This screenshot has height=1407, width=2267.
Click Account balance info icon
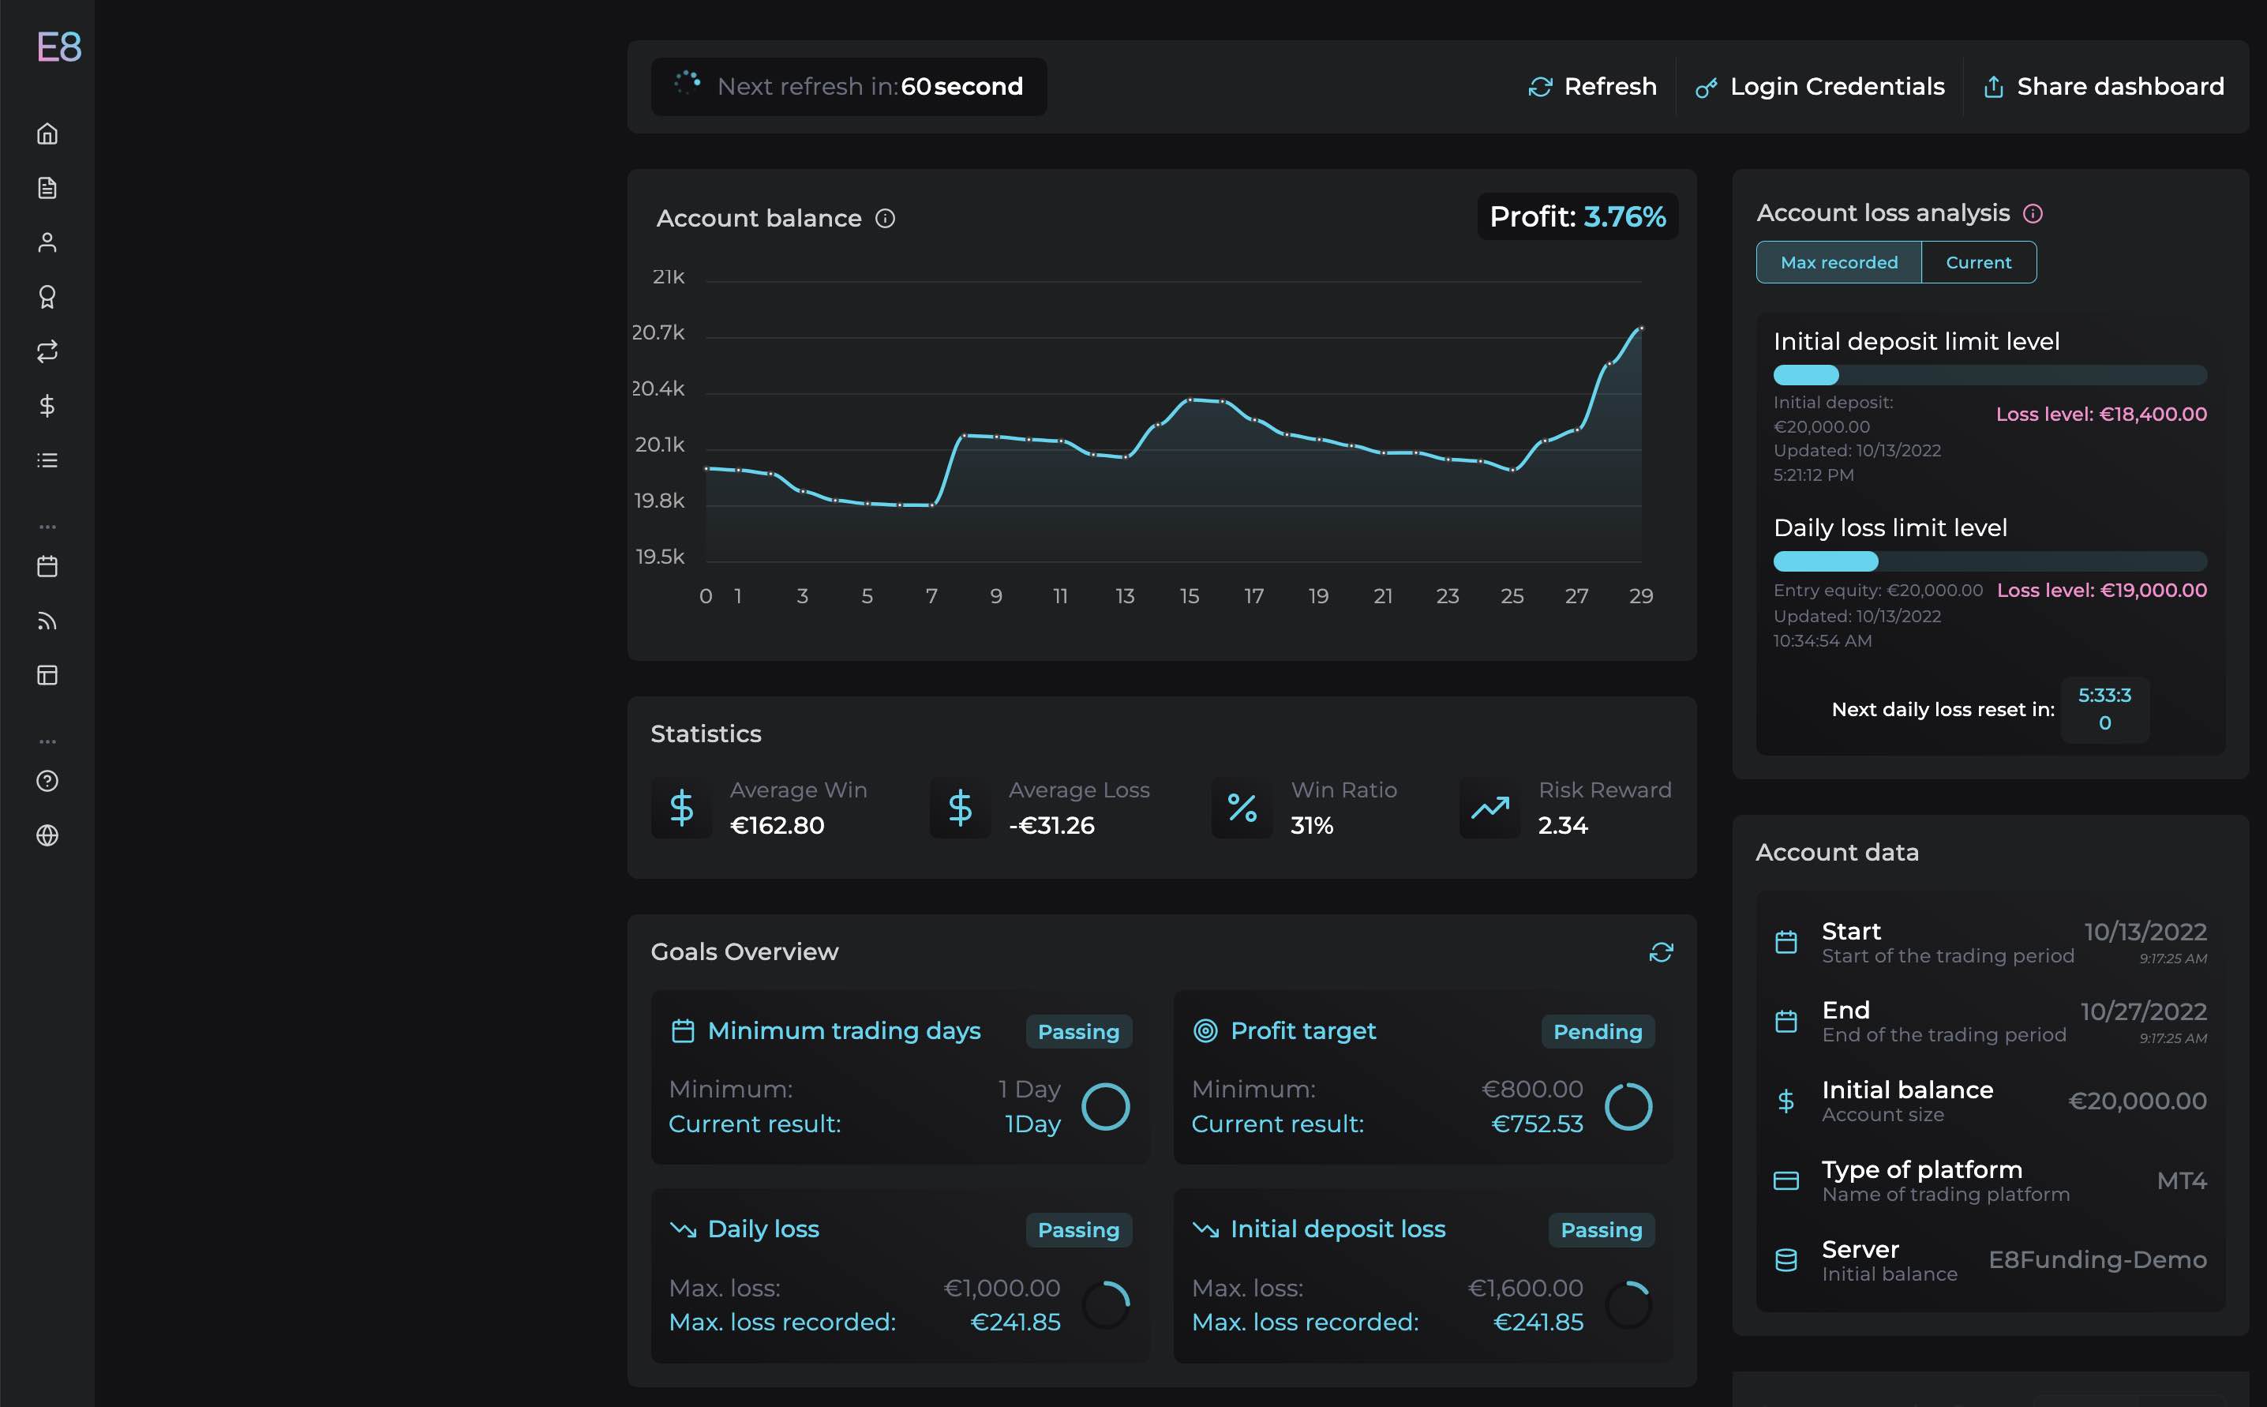pyautogui.click(x=885, y=219)
